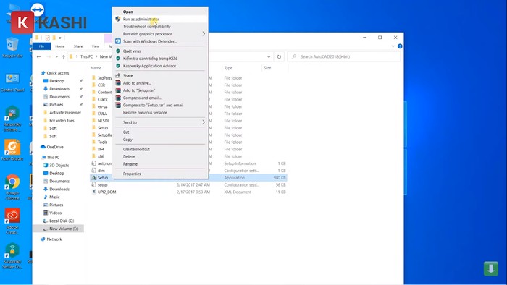
Task: Click the green download arrow icon
Action: click(x=491, y=268)
